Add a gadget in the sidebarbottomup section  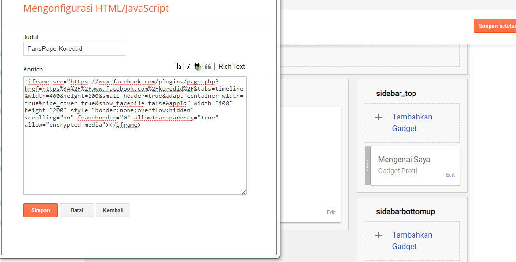(412, 241)
